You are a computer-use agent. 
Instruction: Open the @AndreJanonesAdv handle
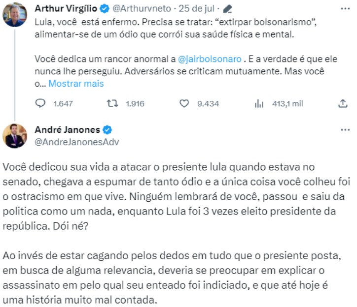[77, 141]
